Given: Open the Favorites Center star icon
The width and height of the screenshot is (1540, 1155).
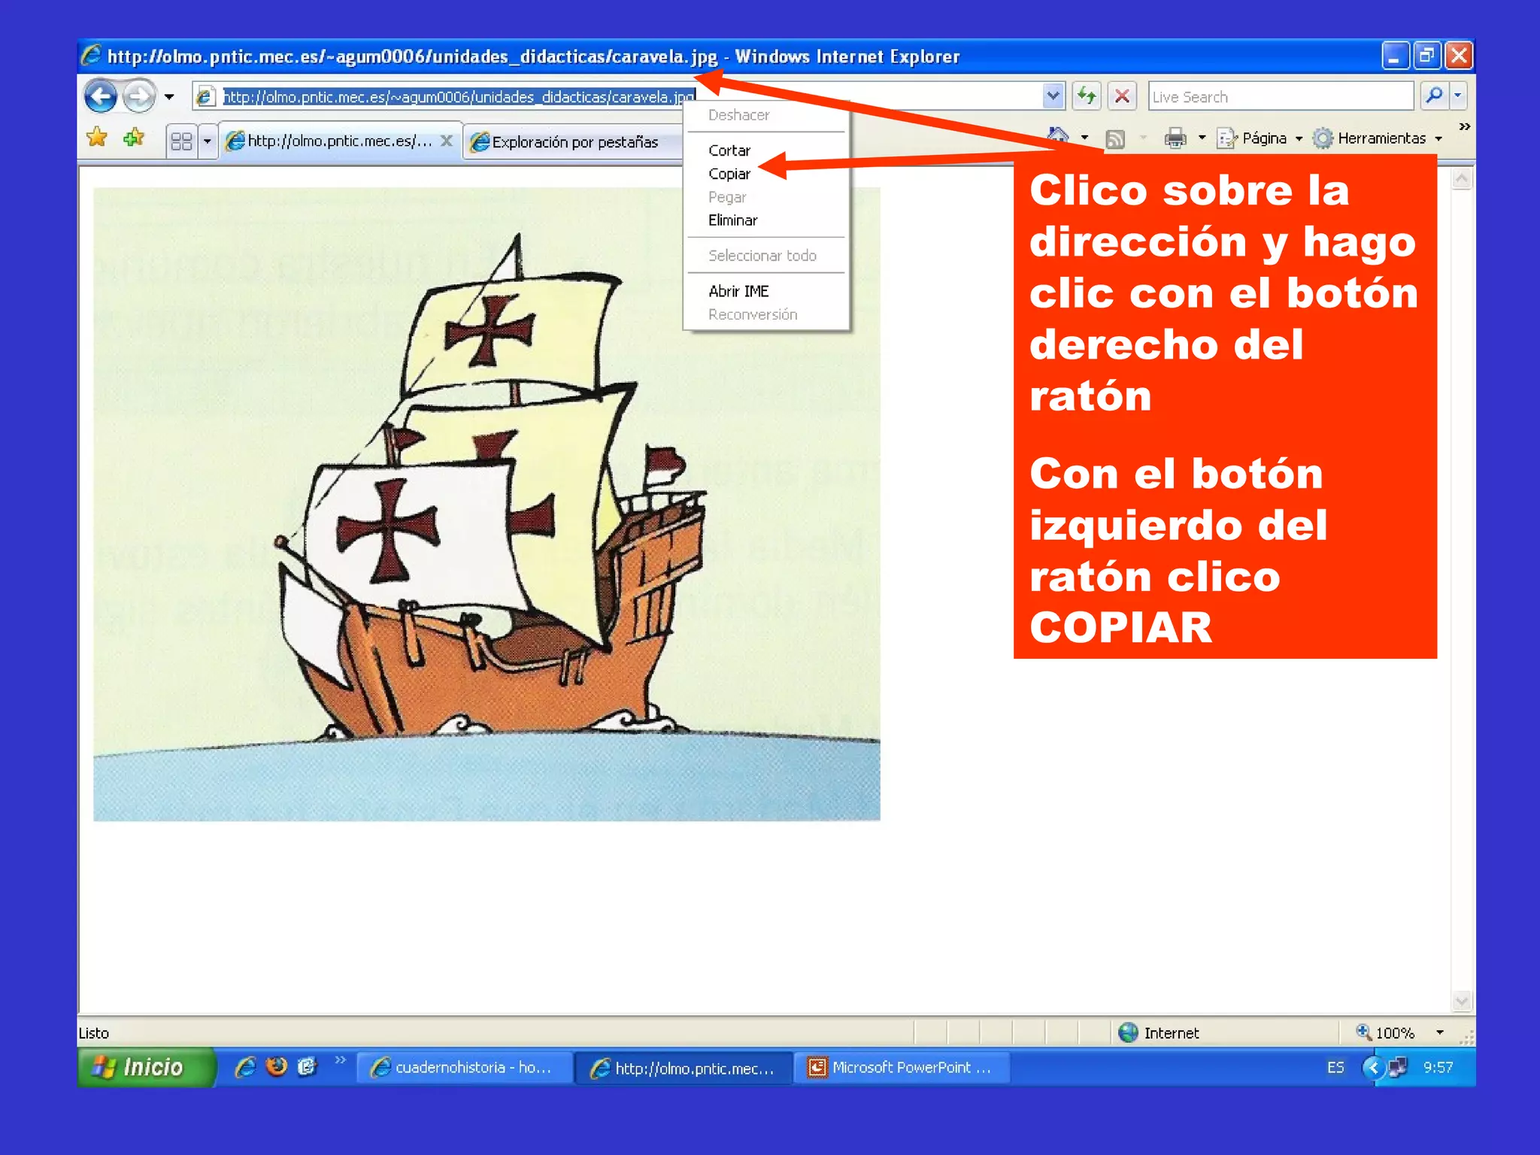Looking at the screenshot, I should (97, 138).
